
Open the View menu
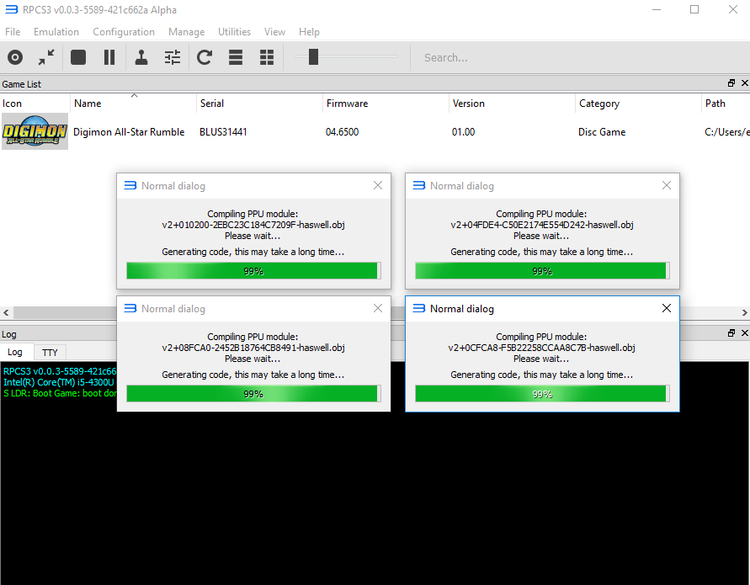tap(274, 32)
